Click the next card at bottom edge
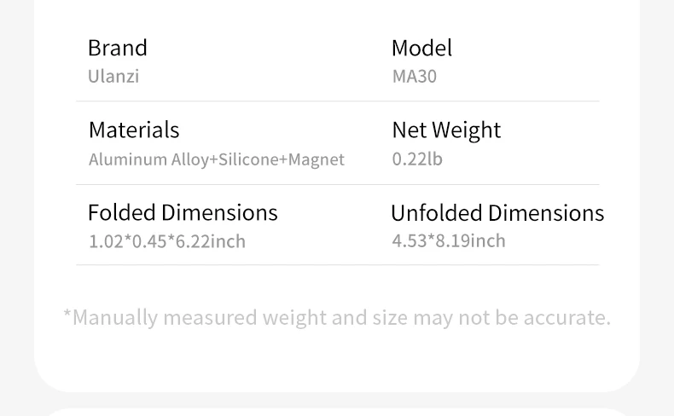This screenshot has height=416, width=674. [337, 411]
